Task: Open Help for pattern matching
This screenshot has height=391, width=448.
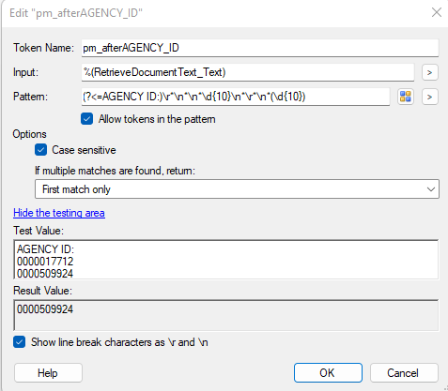Action: click(x=48, y=372)
